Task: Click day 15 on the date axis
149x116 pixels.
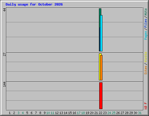Action: coord(70,113)
